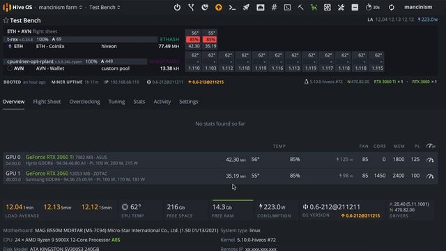The height and width of the screenshot is (251, 446).
Task: Click the world/region icon in toolbar
Action: 205,7
